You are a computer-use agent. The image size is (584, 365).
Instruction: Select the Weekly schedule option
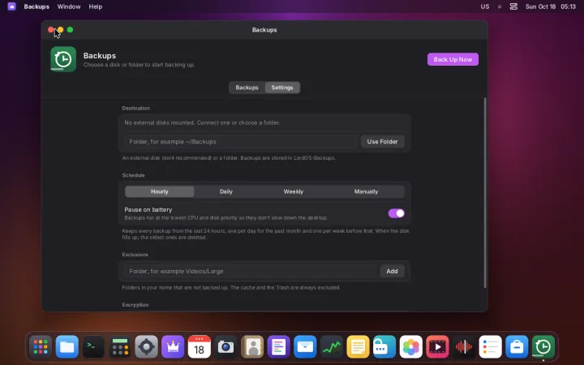click(x=294, y=191)
